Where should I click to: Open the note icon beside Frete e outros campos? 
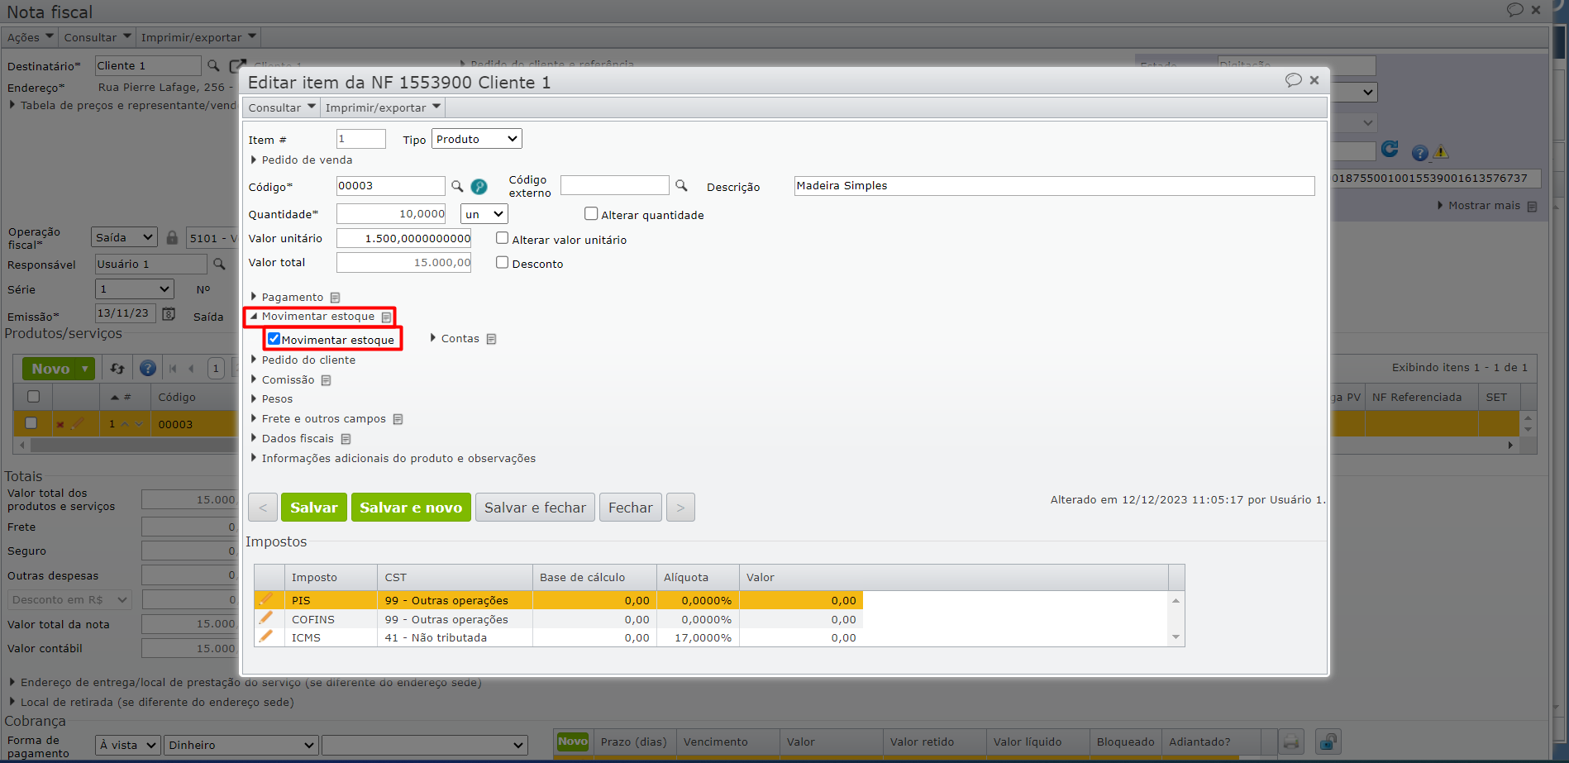click(398, 419)
